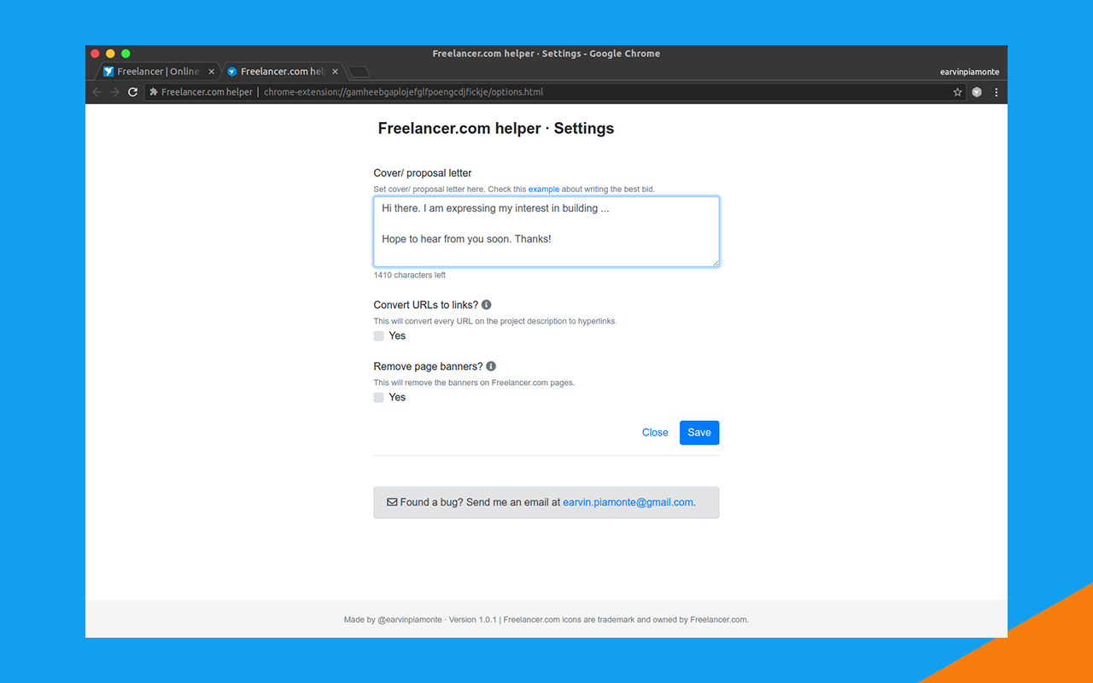Click the 'Freelancer.com helper · Settings' heading
Screen dimensions: 1093x683
click(x=496, y=129)
